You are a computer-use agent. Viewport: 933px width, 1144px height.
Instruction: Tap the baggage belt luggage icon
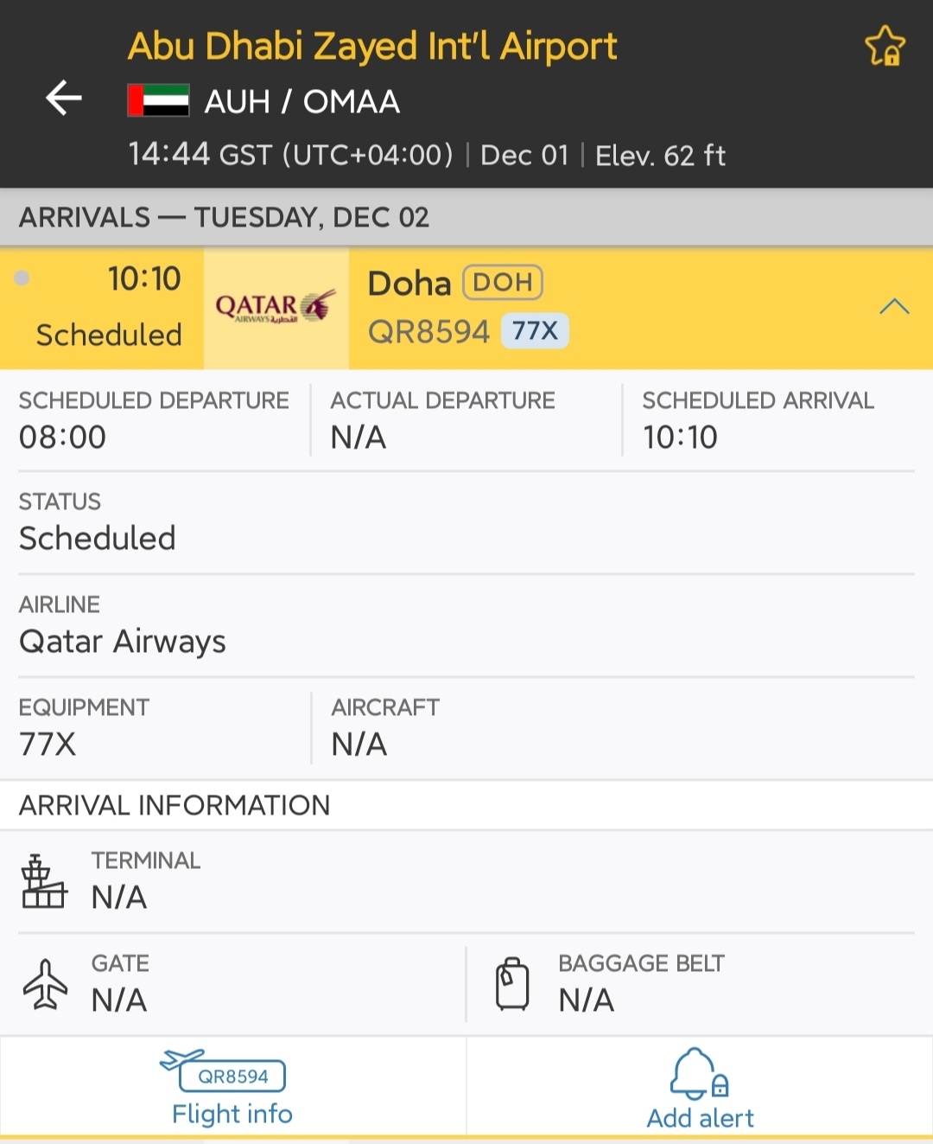click(512, 984)
